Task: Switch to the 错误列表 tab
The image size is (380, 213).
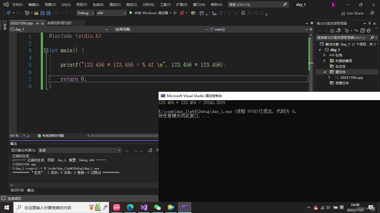Action: [x=17, y=190]
